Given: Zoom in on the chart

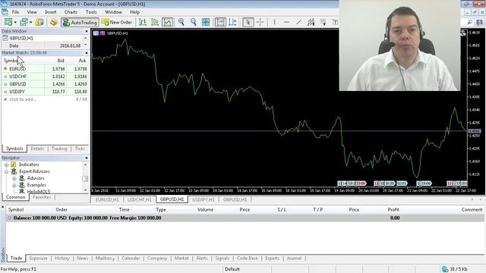Looking at the screenshot, I should click(181, 22).
